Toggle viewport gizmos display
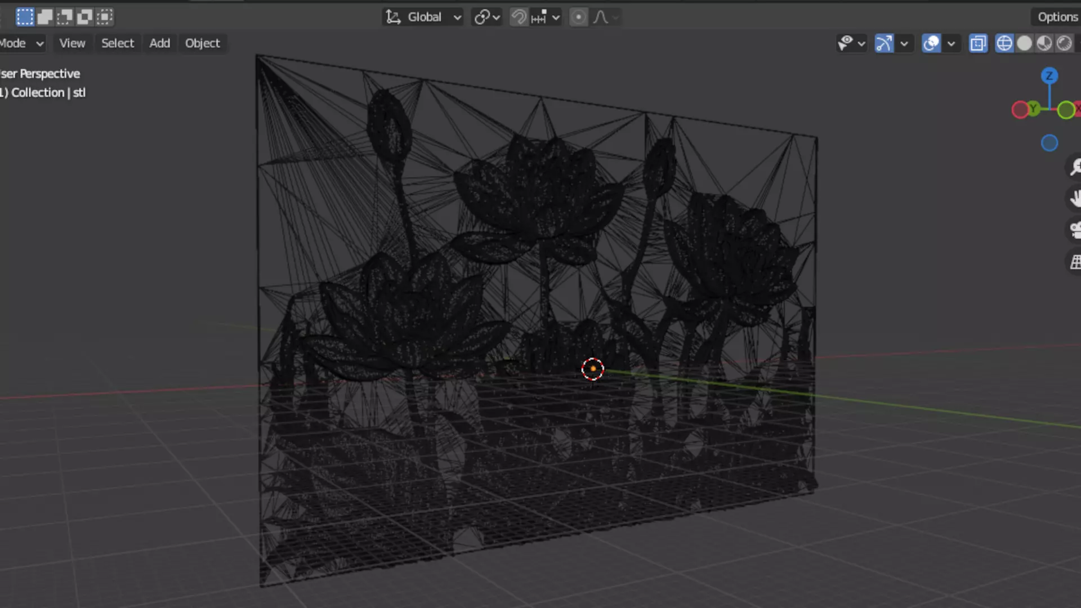This screenshot has width=1081, height=608. (884, 43)
